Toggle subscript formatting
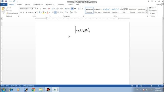164x92 pixels. coord(33,13)
